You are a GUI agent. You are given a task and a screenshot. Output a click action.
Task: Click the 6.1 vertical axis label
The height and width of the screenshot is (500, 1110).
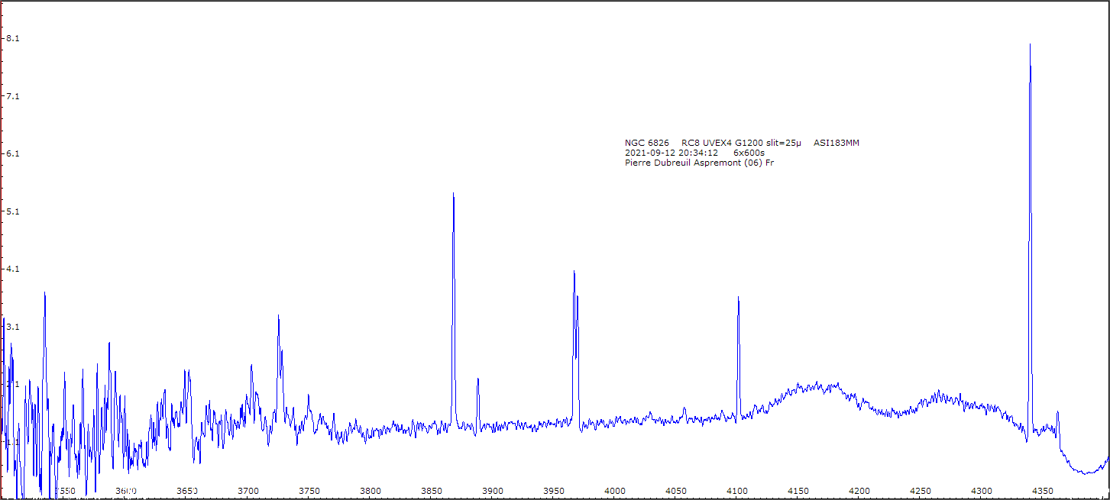[x=13, y=154]
